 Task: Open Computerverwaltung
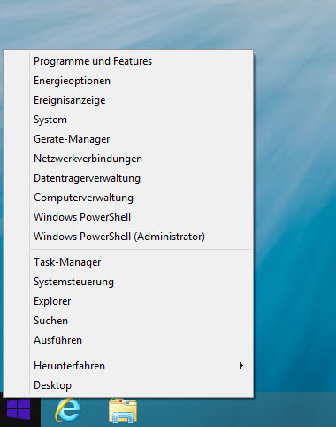tap(83, 198)
